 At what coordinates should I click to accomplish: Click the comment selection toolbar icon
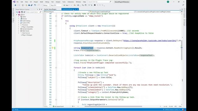89,5
